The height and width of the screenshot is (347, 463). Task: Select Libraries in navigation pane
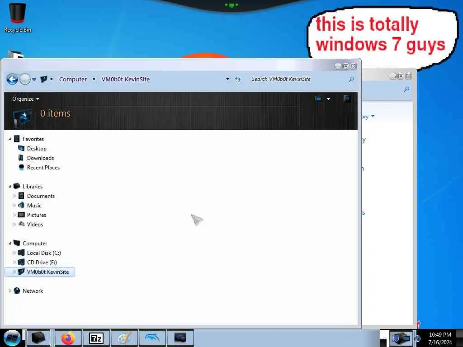tap(33, 187)
